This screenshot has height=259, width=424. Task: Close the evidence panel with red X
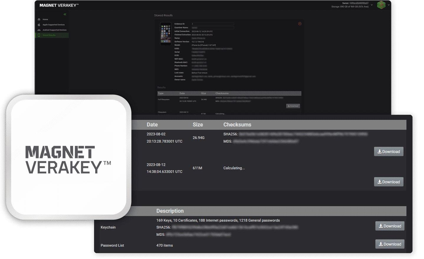pyautogui.click(x=300, y=24)
